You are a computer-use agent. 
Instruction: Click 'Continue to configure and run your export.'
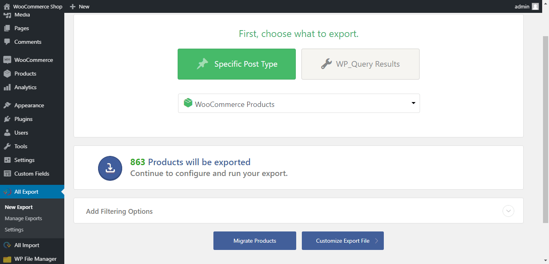click(209, 174)
